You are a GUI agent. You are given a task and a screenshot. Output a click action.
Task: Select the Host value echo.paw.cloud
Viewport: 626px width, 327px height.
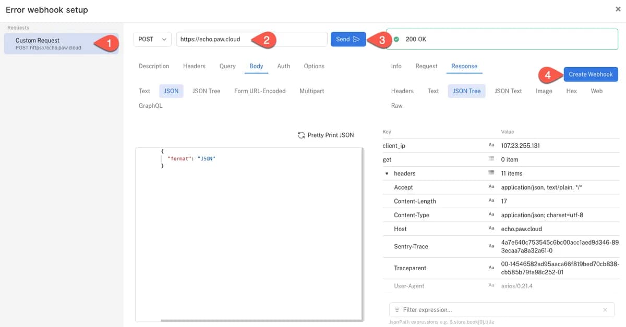[x=522, y=229]
